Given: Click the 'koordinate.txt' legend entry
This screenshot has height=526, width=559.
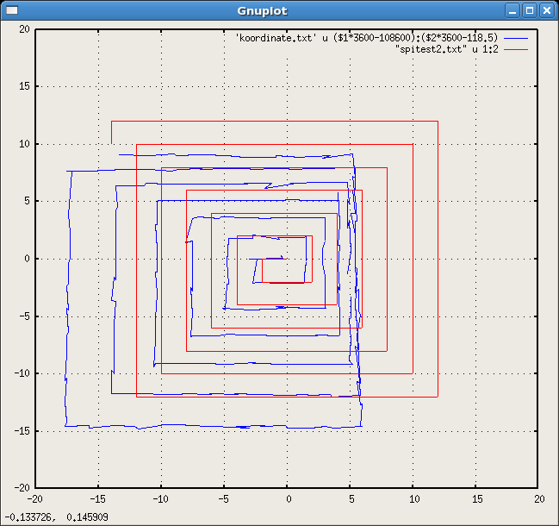Looking at the screenshot, I should (366, 38).
